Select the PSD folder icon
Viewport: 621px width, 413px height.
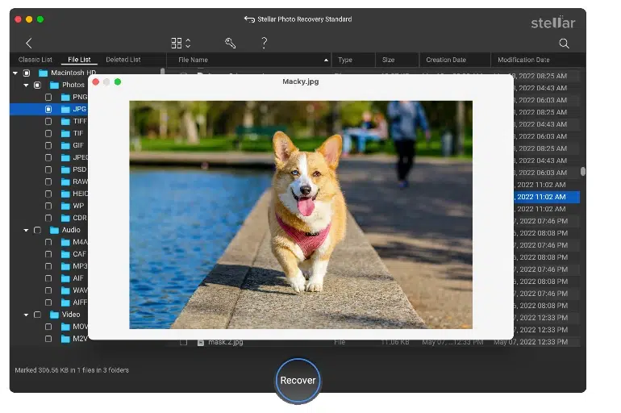(x=66, y=169)
